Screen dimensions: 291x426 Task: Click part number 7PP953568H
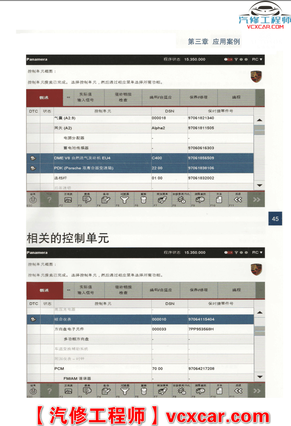click(201, 329)
